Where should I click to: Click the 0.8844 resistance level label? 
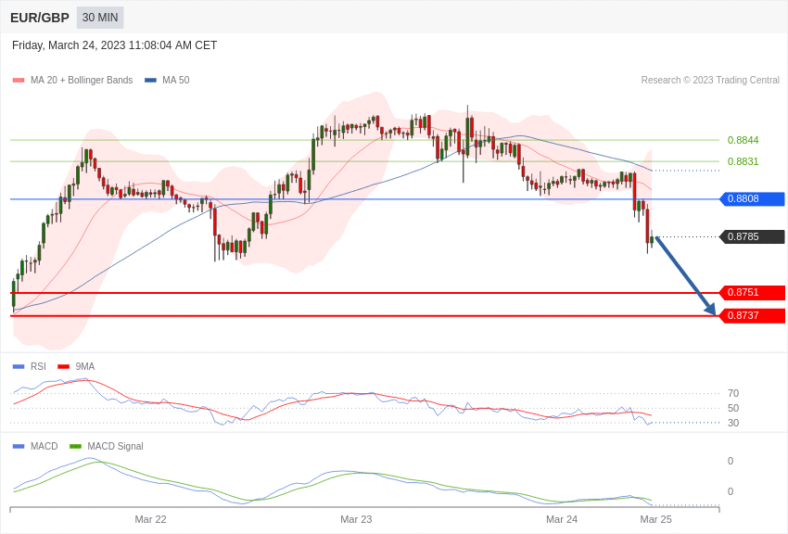(x=743, y=140)
